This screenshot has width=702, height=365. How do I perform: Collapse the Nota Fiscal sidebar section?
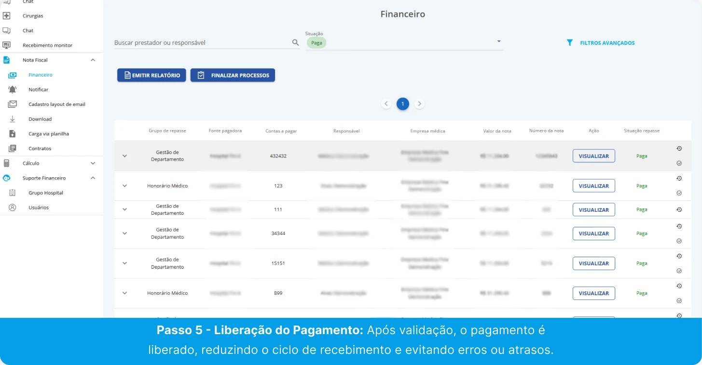(x=93, y=60)
